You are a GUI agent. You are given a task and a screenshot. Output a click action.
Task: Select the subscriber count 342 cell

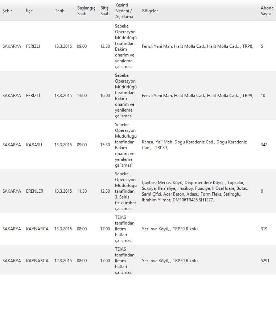[x=264, y=145]
